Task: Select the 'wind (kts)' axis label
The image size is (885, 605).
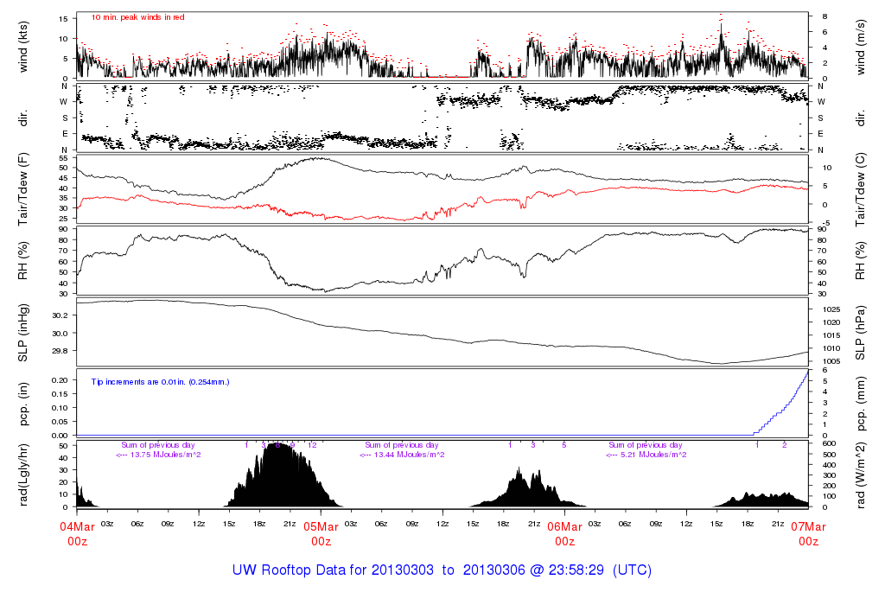Action: pos(23,48)
